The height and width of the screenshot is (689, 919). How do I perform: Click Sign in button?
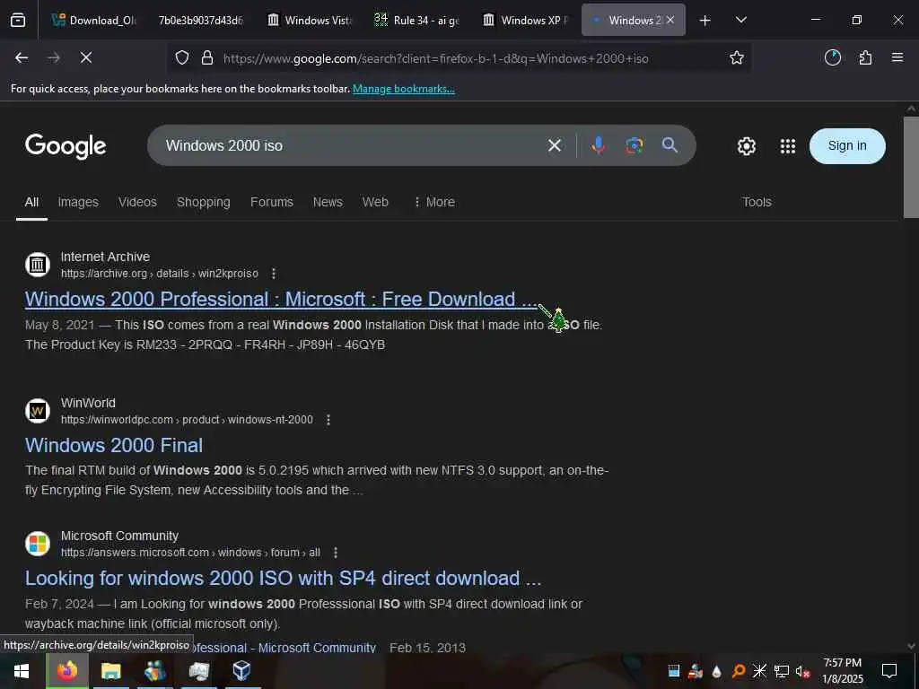(847, 146)
